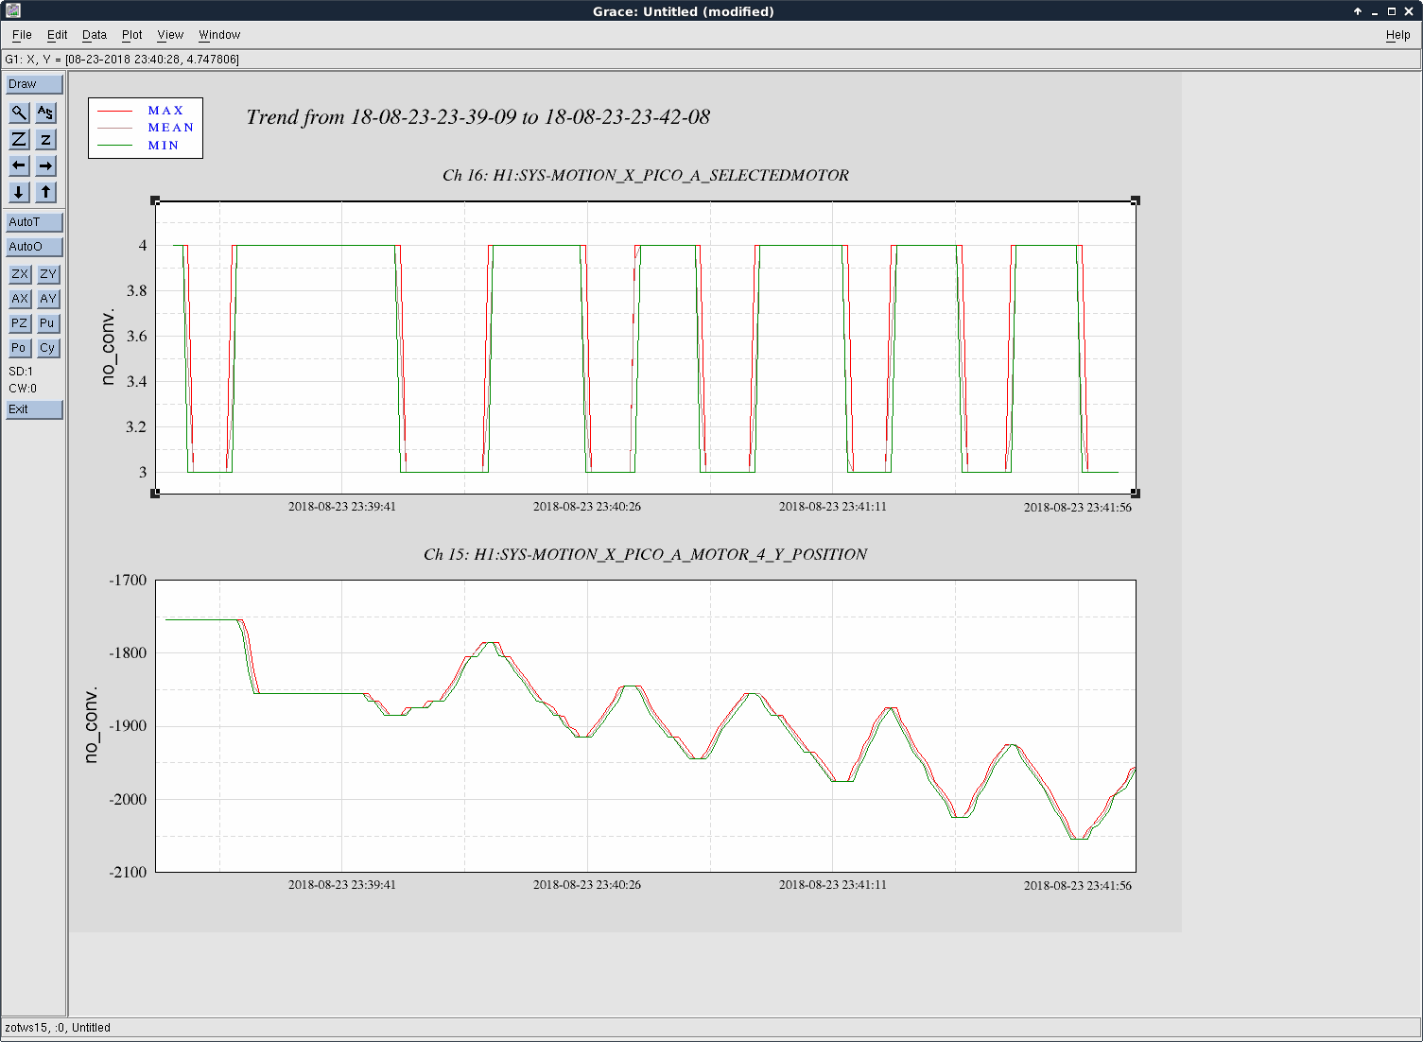The height and width of the screenshot is (1042, 1423).
Task: Click the ZY zoom Y-axis button
Action: [48, 274]
